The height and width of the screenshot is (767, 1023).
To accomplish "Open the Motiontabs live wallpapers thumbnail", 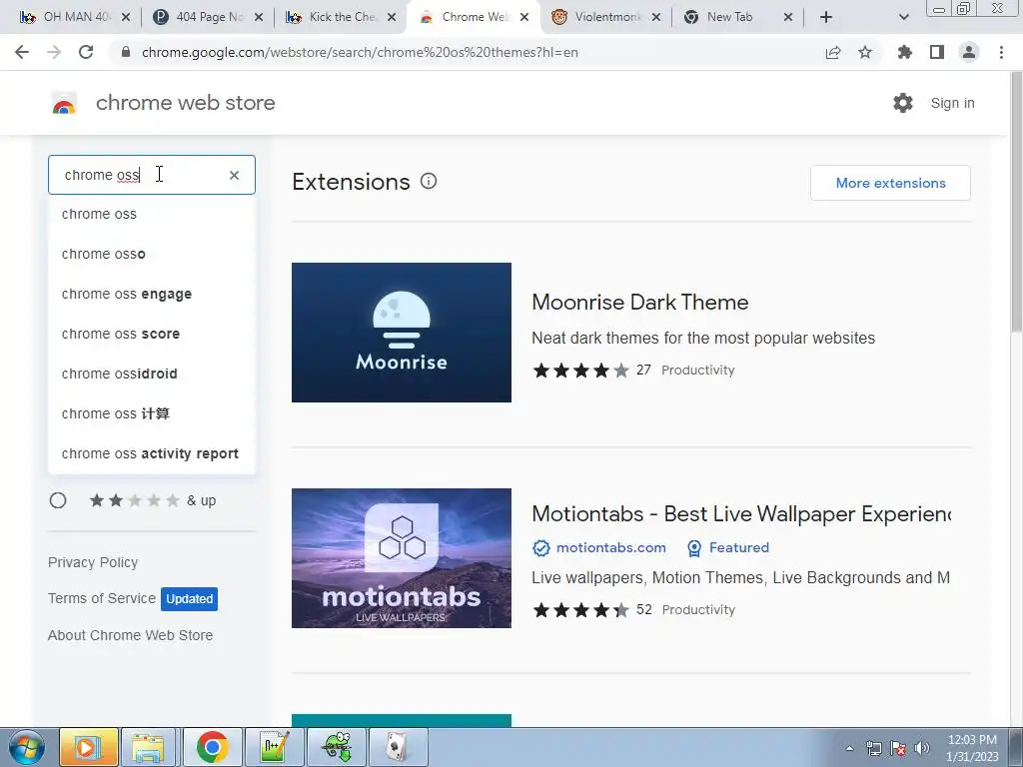I will point(402,558).
